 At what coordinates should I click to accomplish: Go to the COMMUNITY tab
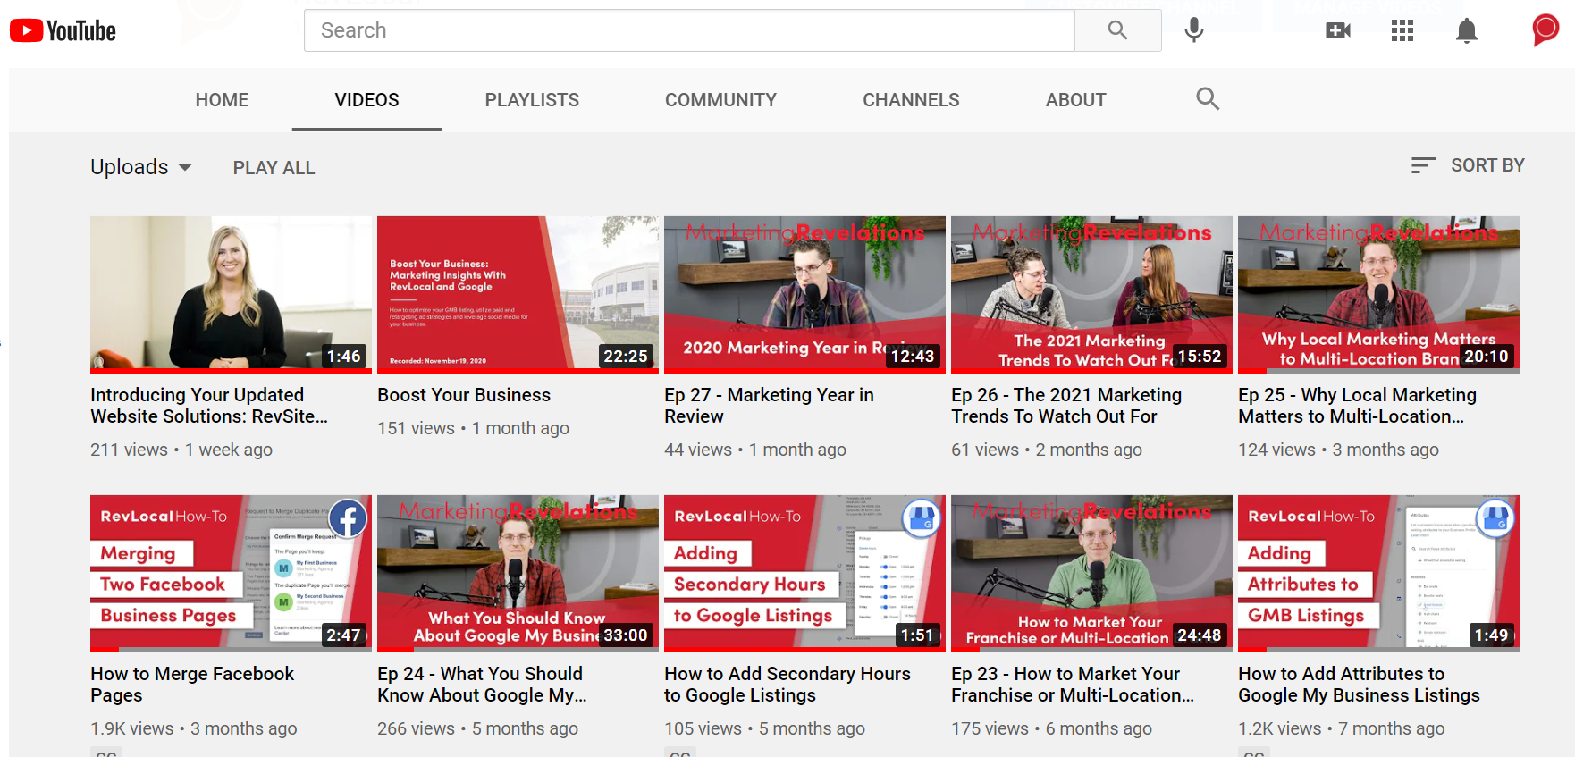[720, 100]
